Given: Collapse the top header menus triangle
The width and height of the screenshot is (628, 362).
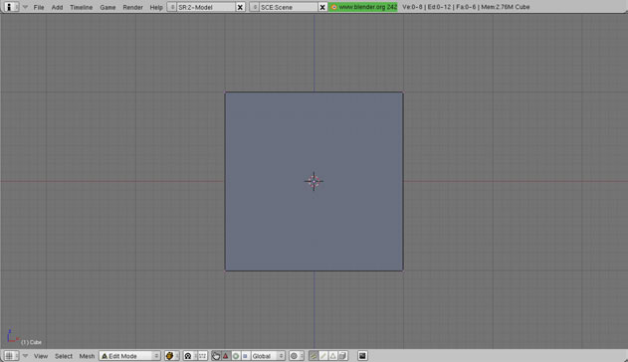Looking at the screenshot, I should point(25,7).
